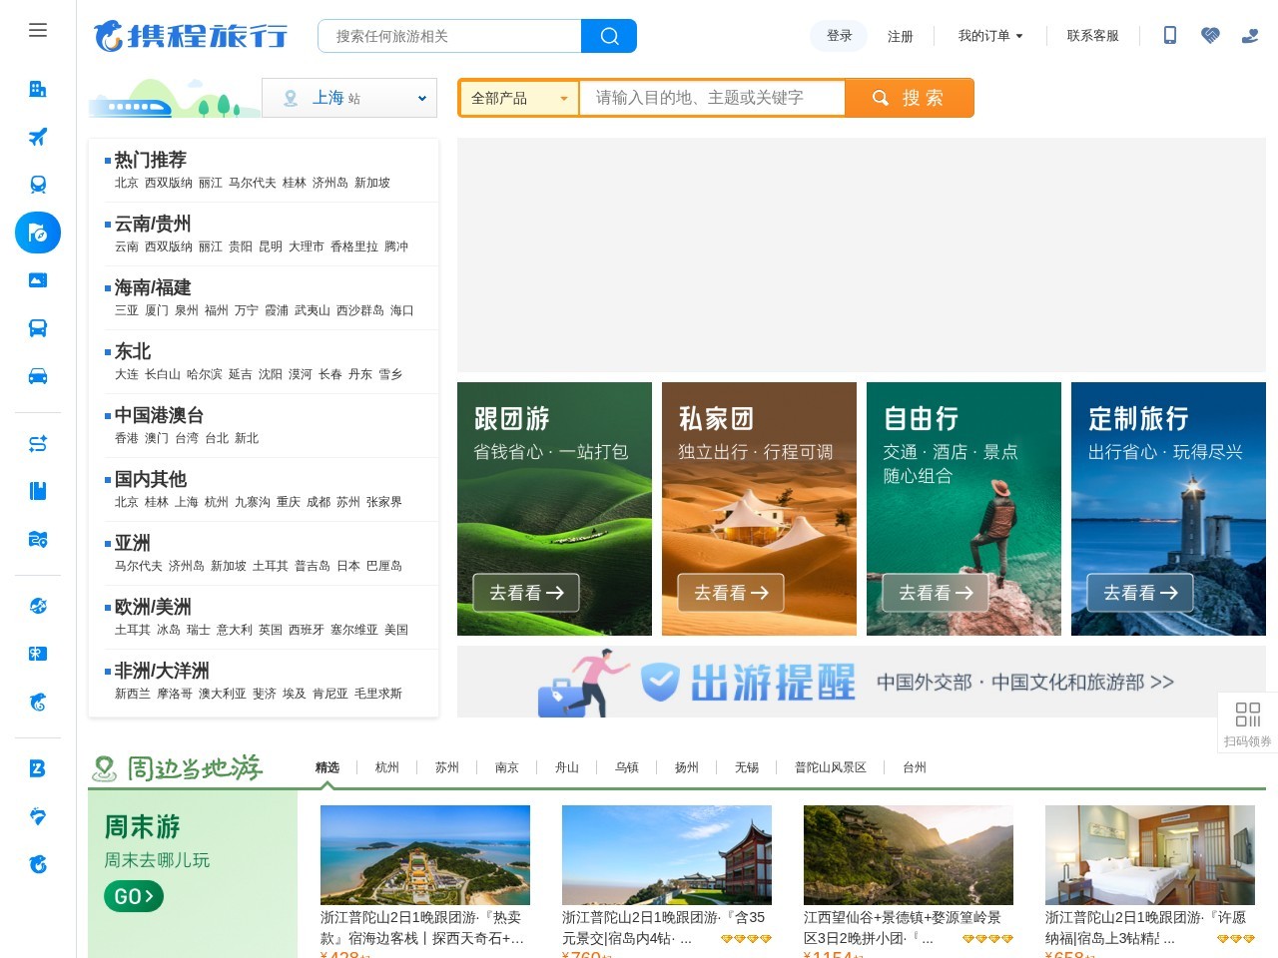Open the QR code scan coupon panel

[x=1247, y=722]
